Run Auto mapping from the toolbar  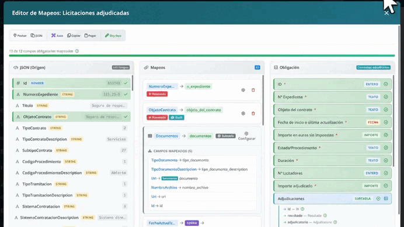click(x=57, y=36)
